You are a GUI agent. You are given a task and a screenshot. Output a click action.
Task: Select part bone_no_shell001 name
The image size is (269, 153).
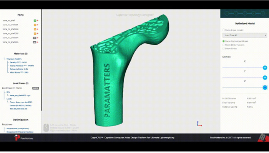tap(10, 25)
